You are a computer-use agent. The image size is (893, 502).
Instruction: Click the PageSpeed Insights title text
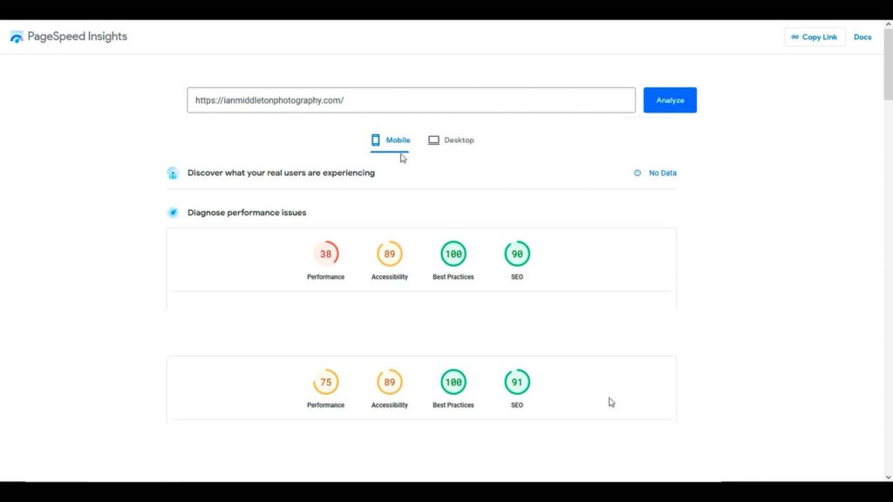(x=78, y=37)
